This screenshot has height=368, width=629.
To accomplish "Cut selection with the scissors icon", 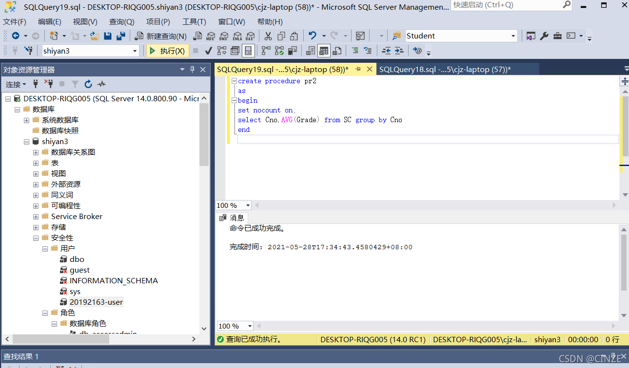I will 268,36.
